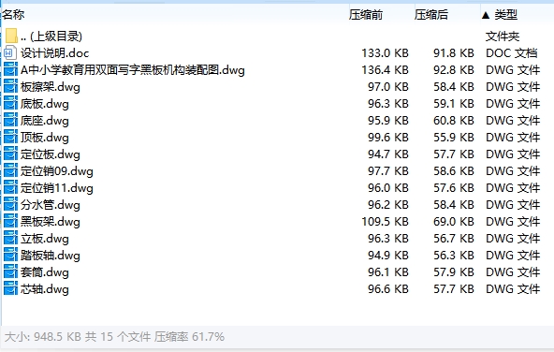554x352 pixels.
Task: Click the icon beside 顶板.dwg
Action: tap(10, 137)
